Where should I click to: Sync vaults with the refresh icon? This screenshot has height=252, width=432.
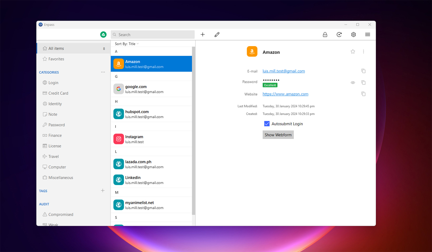click(x=339, y=34)
